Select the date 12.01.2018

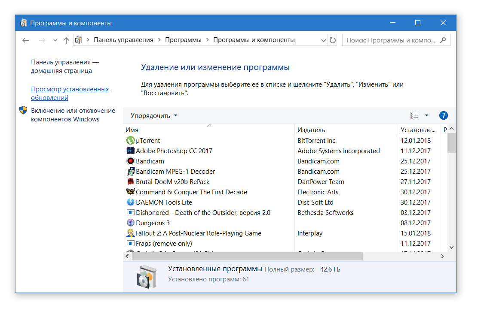pos(416,141)
